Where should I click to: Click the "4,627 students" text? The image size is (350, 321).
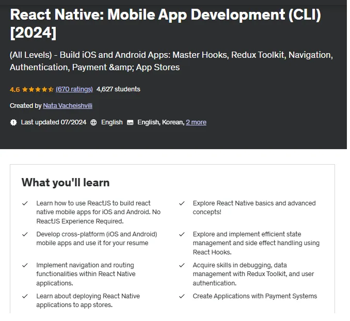pos(118,89)
